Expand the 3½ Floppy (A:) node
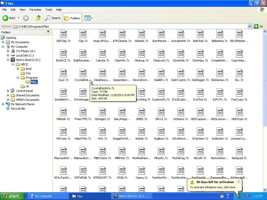 8,51
